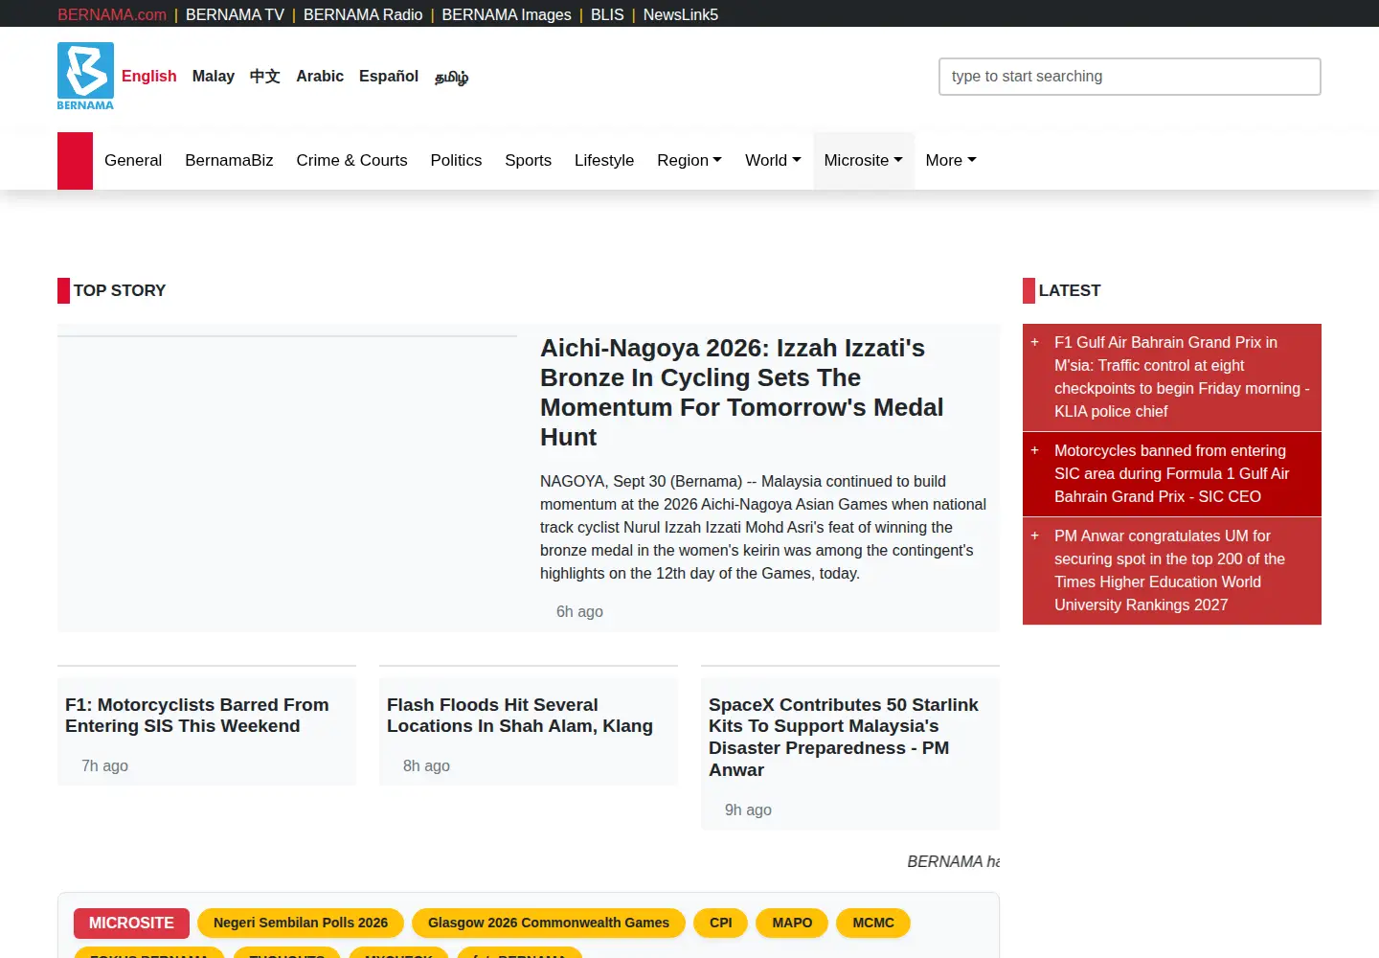Viewport: 1379px width, 958px height.
Task: Open F1 Motorcyclists Barred story
Action: [197, 716]
